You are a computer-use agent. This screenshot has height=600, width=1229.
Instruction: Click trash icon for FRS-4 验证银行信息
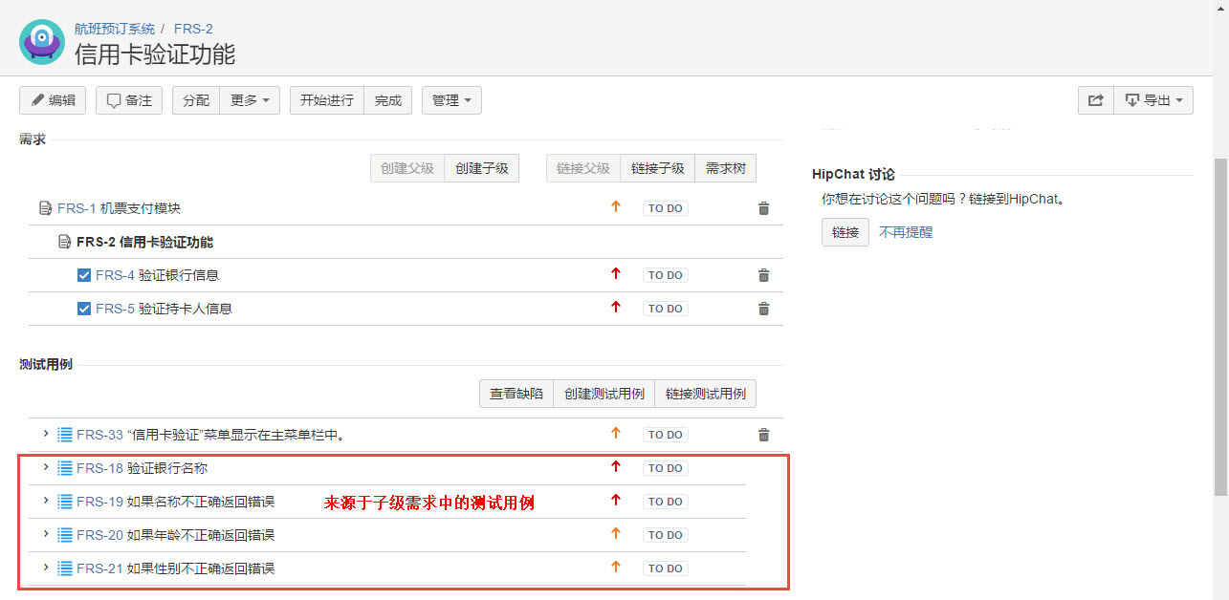pyautogui.click(x=763, y=275)
